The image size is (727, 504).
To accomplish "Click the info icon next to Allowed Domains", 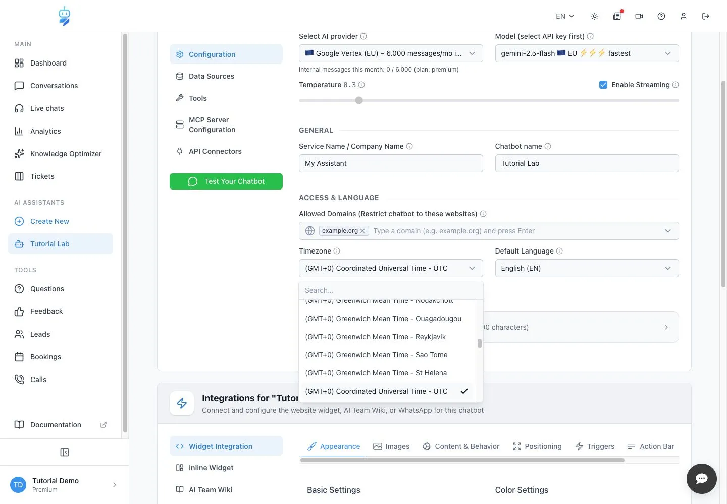I will coord(483,214).
